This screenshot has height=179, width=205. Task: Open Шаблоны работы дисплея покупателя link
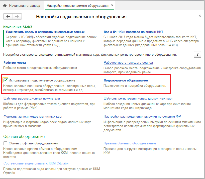click(32, 99)
